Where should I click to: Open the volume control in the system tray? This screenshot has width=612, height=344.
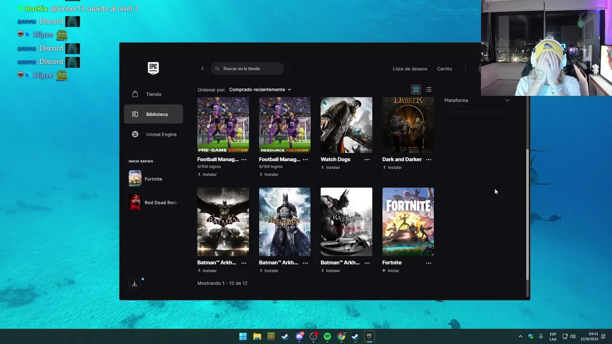(573, 336)
